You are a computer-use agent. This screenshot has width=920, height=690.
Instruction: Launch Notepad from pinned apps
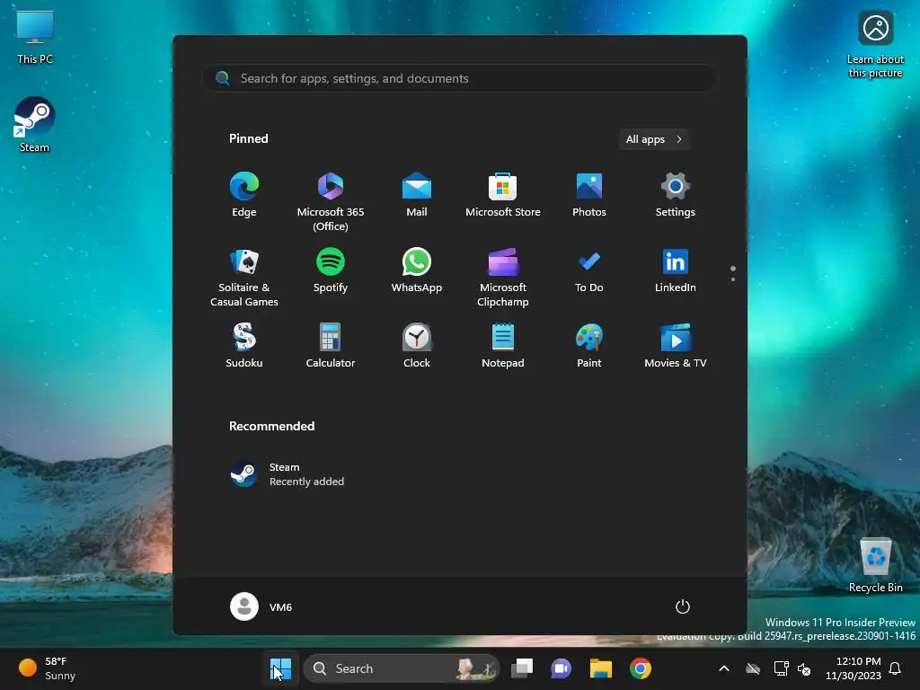503,346
